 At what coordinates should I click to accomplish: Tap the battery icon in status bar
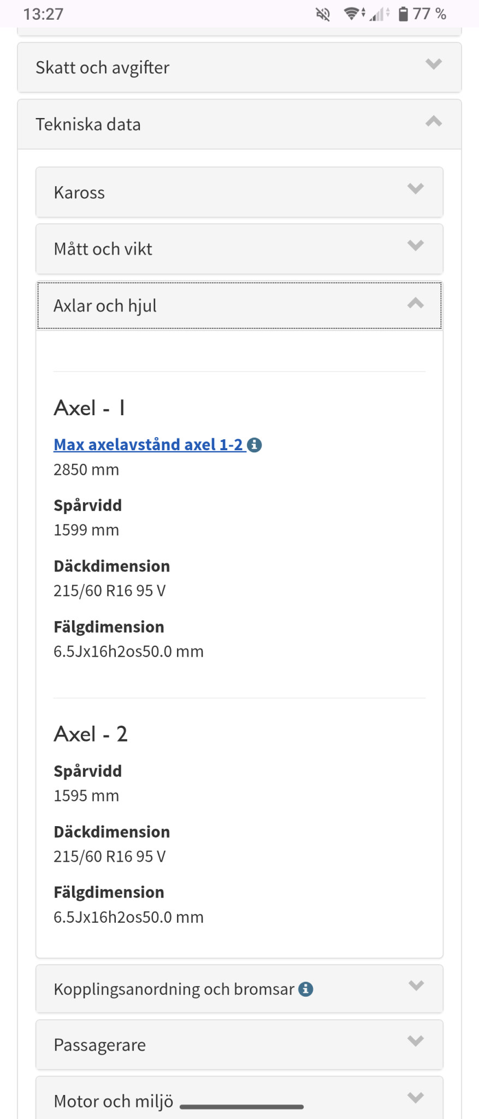[x=403, y=14]
